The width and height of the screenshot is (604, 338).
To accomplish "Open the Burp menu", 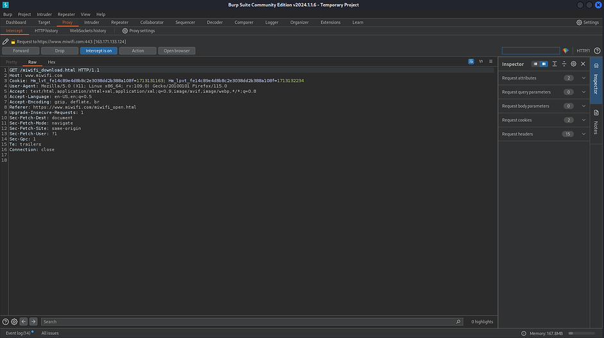I will click(8, 14).
